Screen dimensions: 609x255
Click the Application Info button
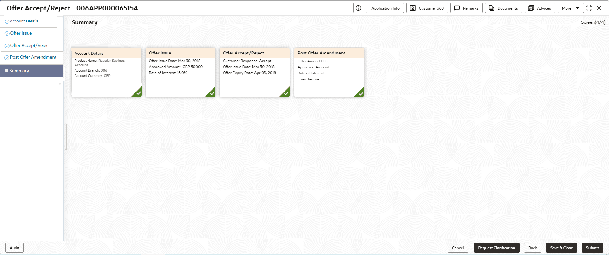[x=385, y=8]
